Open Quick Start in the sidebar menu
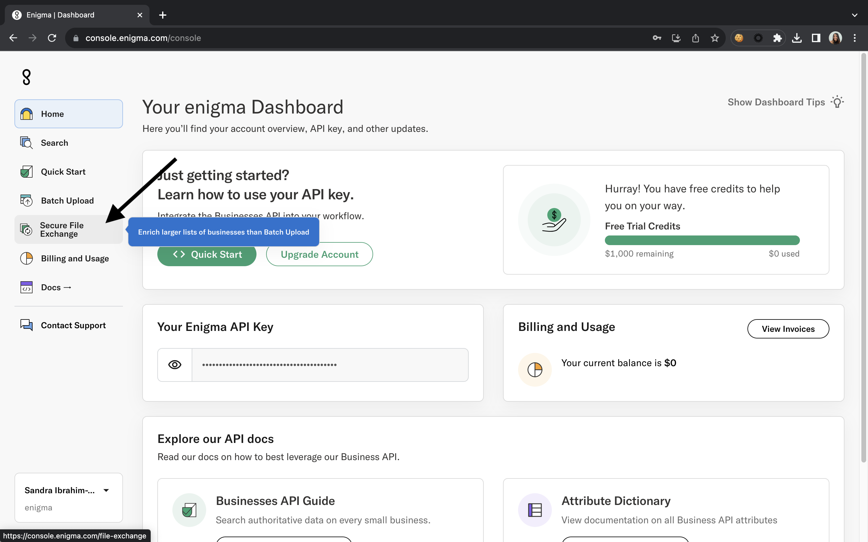This screenshot has width=868, height=542. coord(63,172)
